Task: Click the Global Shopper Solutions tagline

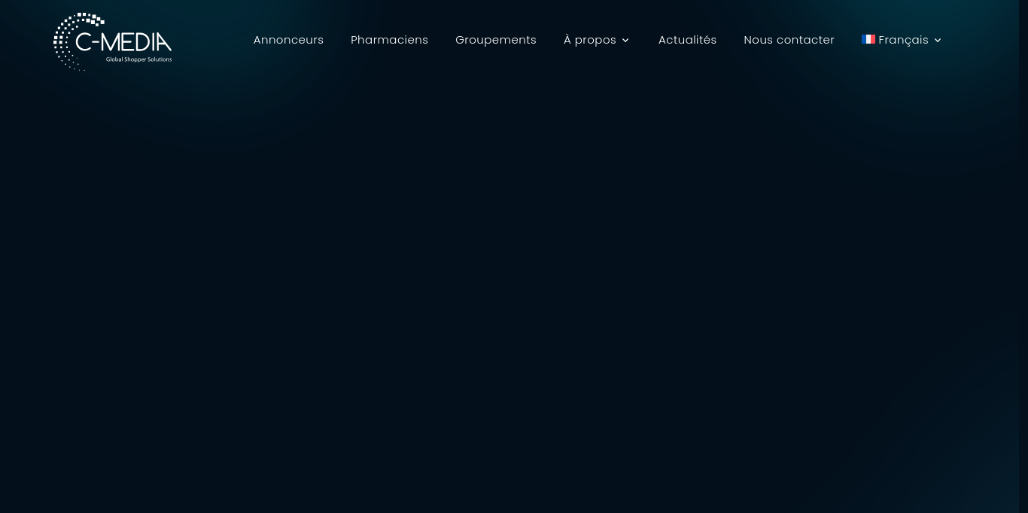Action: point(138,59)
